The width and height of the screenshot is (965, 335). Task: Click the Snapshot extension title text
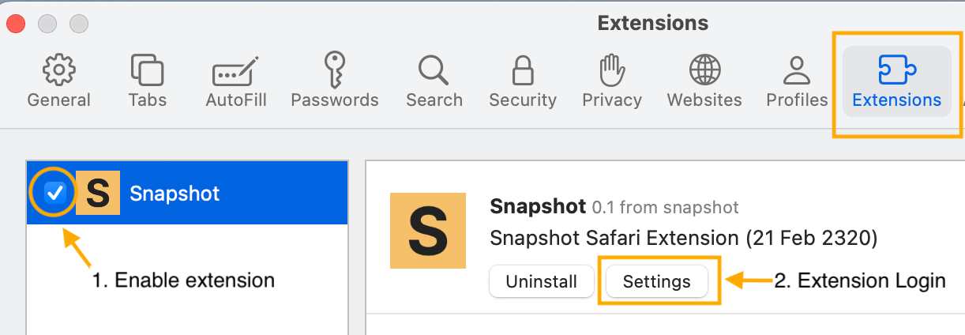tap(538, 207)
